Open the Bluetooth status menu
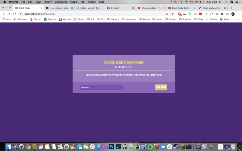Screen dimensions: 242x151 (181, 2)
